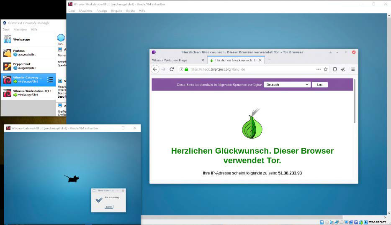Click the hard disk status bar indicator

322,222
